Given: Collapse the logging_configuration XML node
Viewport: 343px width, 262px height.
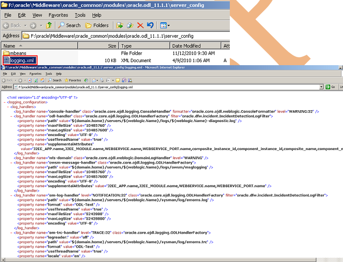Looking at the screenshot, I should (5, 102).
